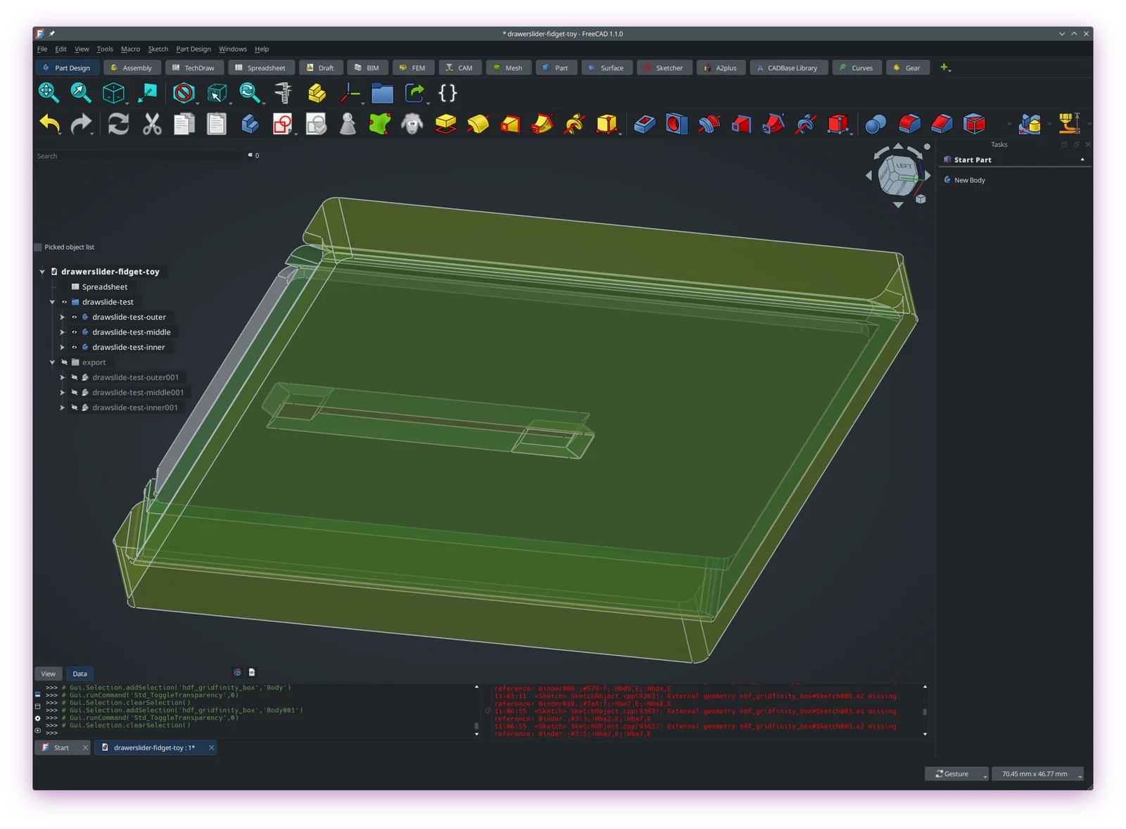
Task: Click the New Body link in Tasks
Action: coord(969,181)
